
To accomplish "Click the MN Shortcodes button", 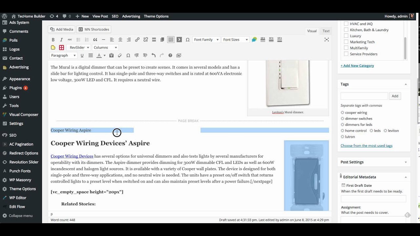I will pyautogui.click(x=94, y=29).
